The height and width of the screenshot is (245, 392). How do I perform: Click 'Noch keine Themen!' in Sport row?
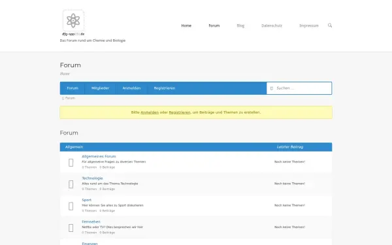[x=289, y=205]
